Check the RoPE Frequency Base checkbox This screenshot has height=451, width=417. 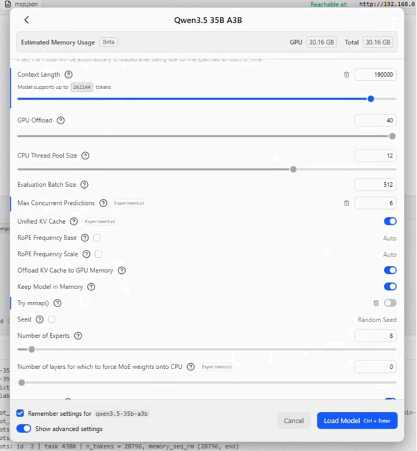97,238
